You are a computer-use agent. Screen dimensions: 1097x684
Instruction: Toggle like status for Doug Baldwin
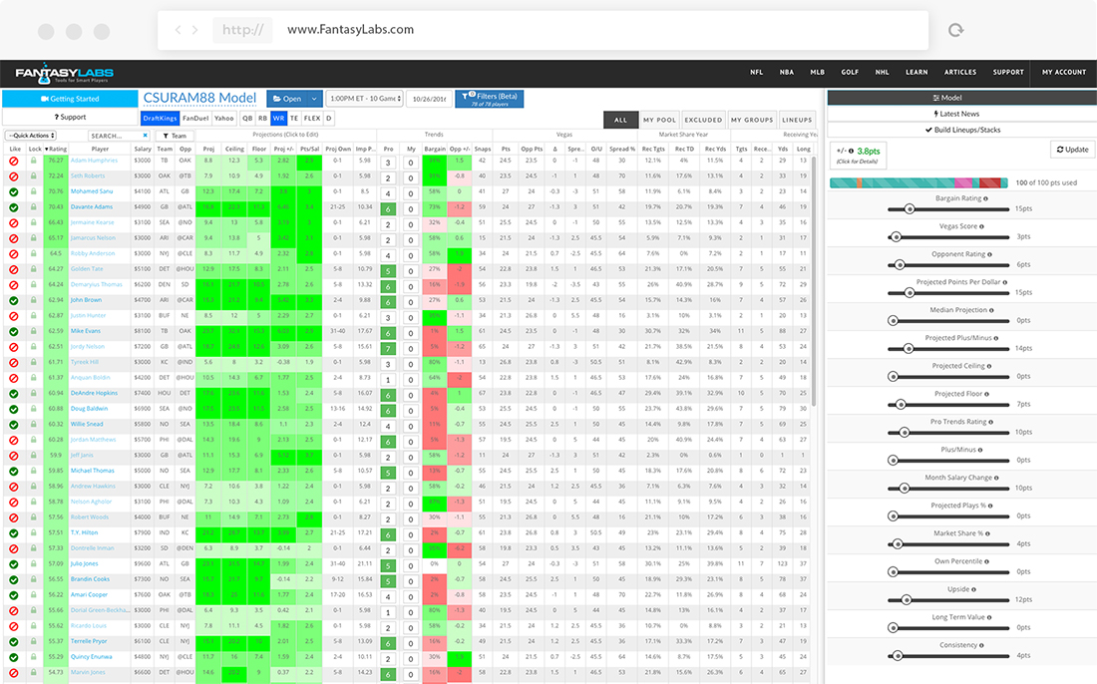13,409
